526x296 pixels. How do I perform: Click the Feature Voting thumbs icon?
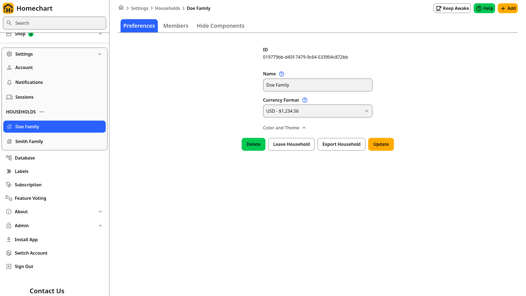tap(9, 198)
